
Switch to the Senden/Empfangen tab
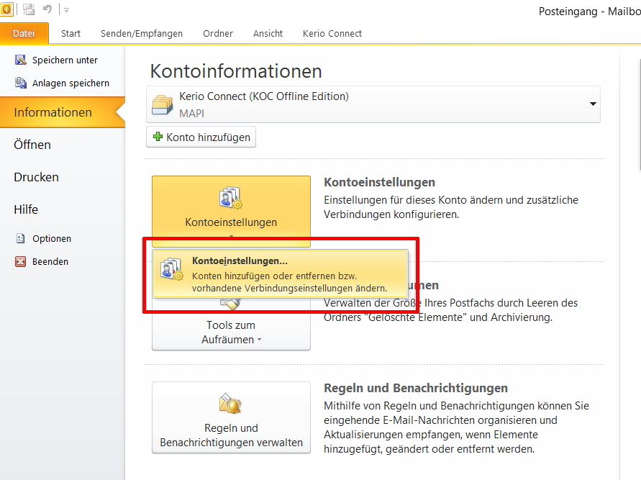pyautogui.click(x=142, y=34)
